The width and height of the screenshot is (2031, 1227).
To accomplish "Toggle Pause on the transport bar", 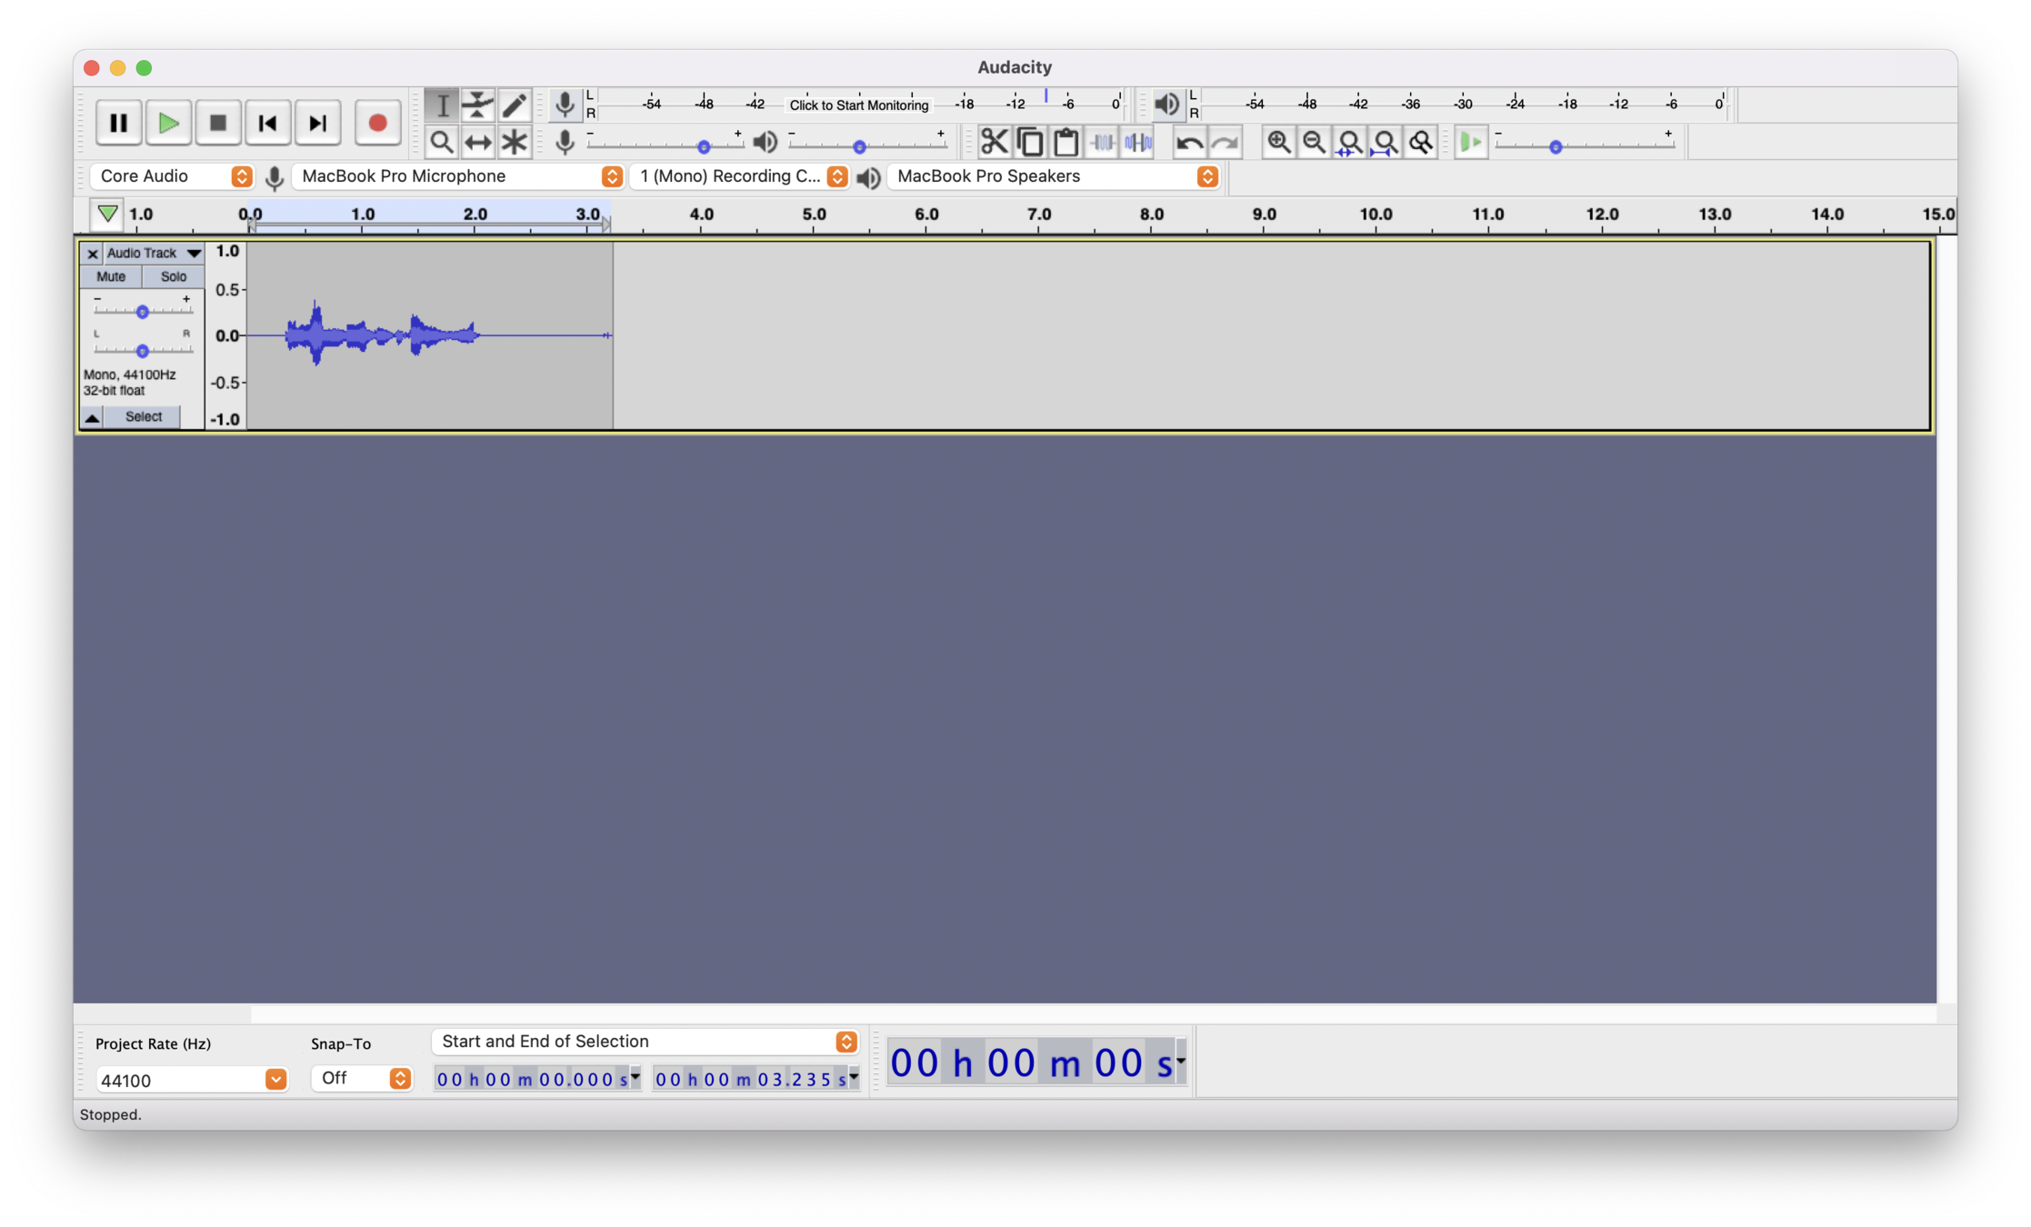I will (118, 123).
